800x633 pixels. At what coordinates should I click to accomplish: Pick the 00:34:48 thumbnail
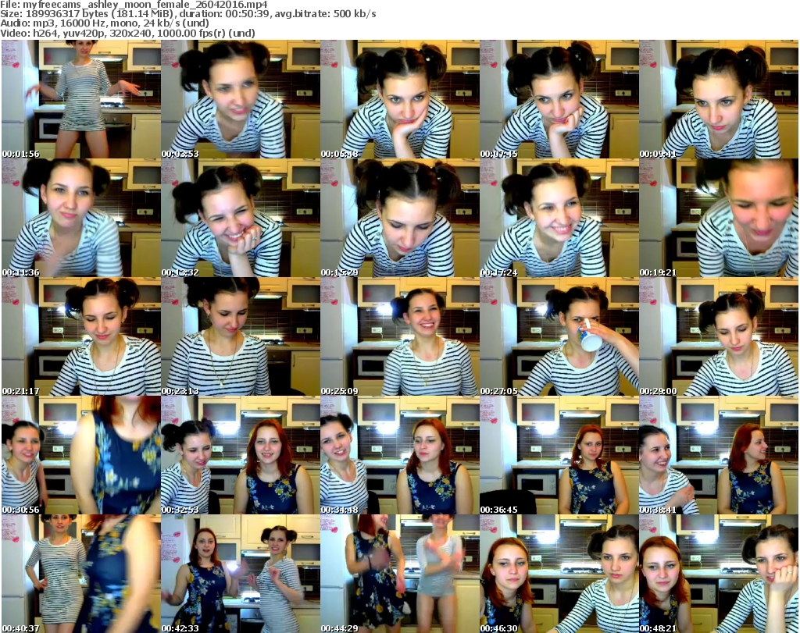(400, 456)
